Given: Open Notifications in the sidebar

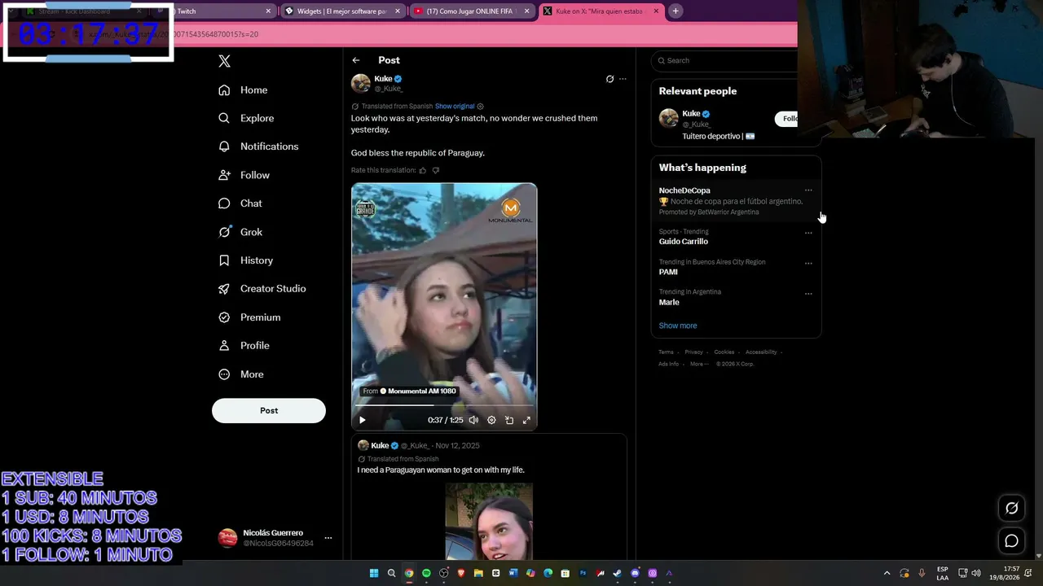Looking at the screenshot, I should (258, 146).
